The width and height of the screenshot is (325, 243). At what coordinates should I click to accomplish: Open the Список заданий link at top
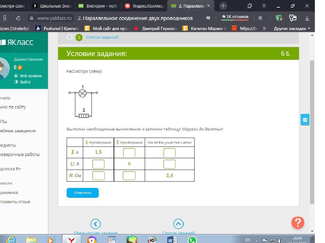102,37
